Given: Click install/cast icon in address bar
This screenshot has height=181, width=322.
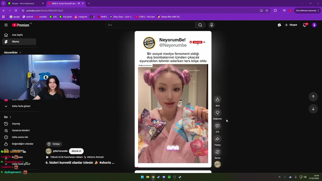Looking at the screenshot, I should point(261,11).
